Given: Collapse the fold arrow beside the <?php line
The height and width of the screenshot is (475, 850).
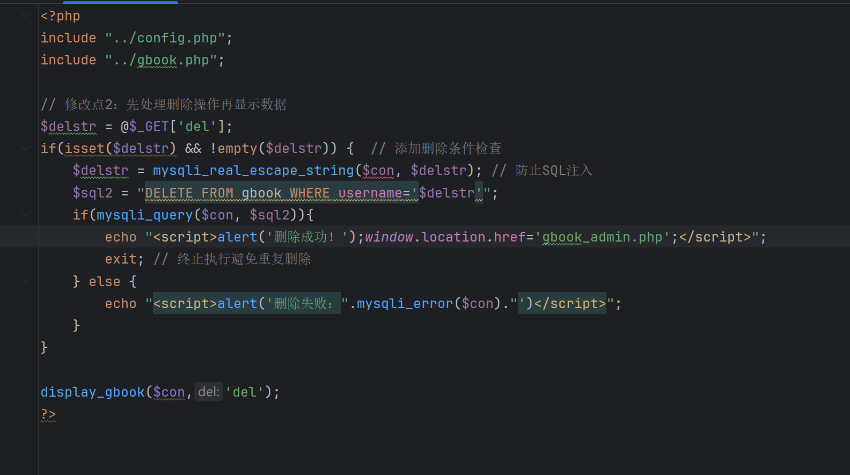Looking at the screenshot, I should click(x=26, y=16).
